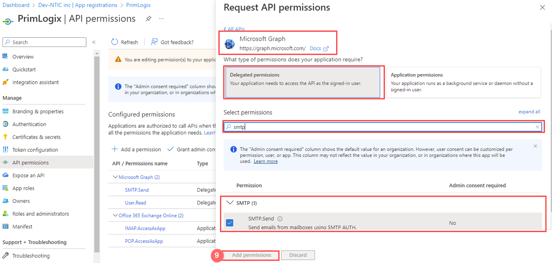Click the Refresh button
552x263 pixels.
[x=125, y=42]
